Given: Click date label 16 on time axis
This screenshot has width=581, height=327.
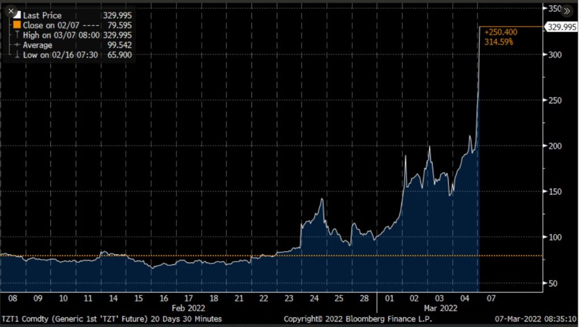Looking at the screenshot, I should point(164,299).
